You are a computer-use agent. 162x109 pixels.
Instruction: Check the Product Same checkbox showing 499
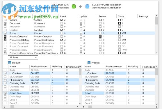click(120, 33)
